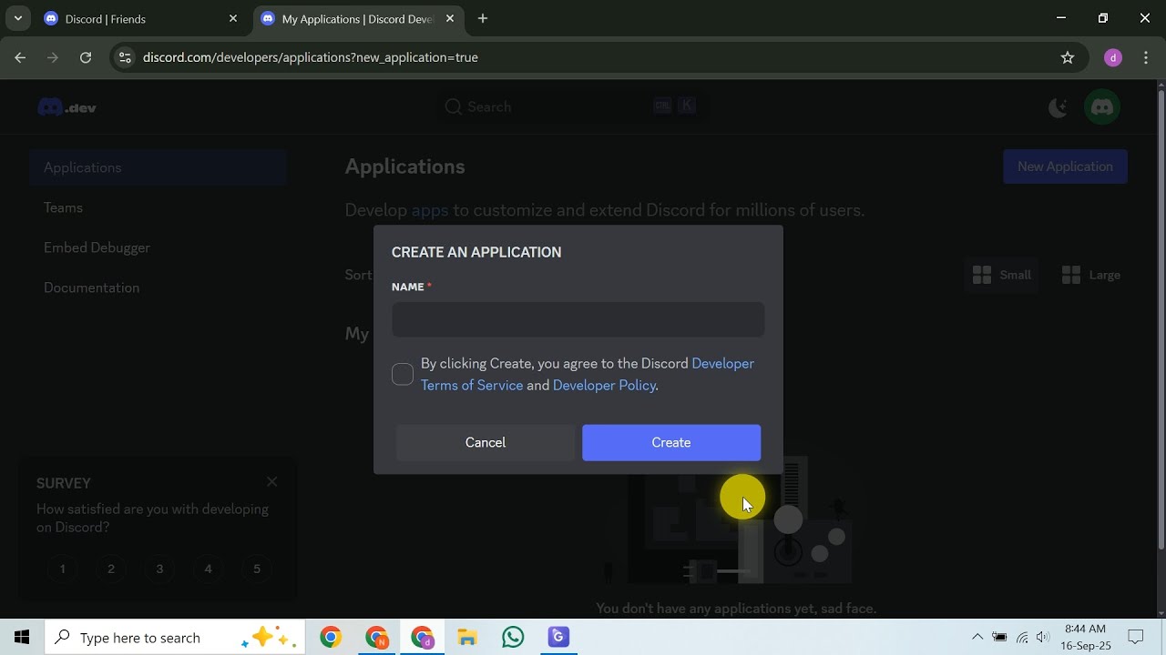Open battery status icon
Image resolution: width=1166 pixels, height=655 pixels.
click(x=999, y=638)
